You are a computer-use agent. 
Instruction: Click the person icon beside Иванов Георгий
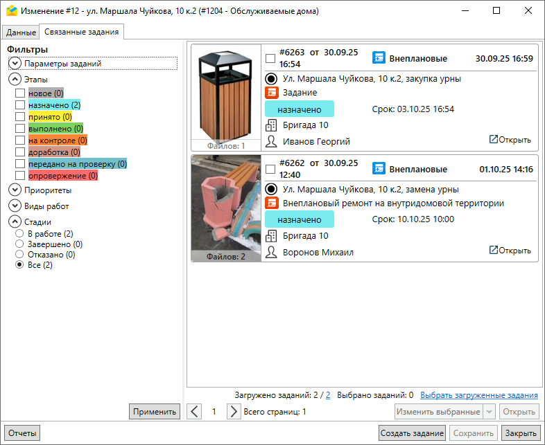tap(271, 141)
